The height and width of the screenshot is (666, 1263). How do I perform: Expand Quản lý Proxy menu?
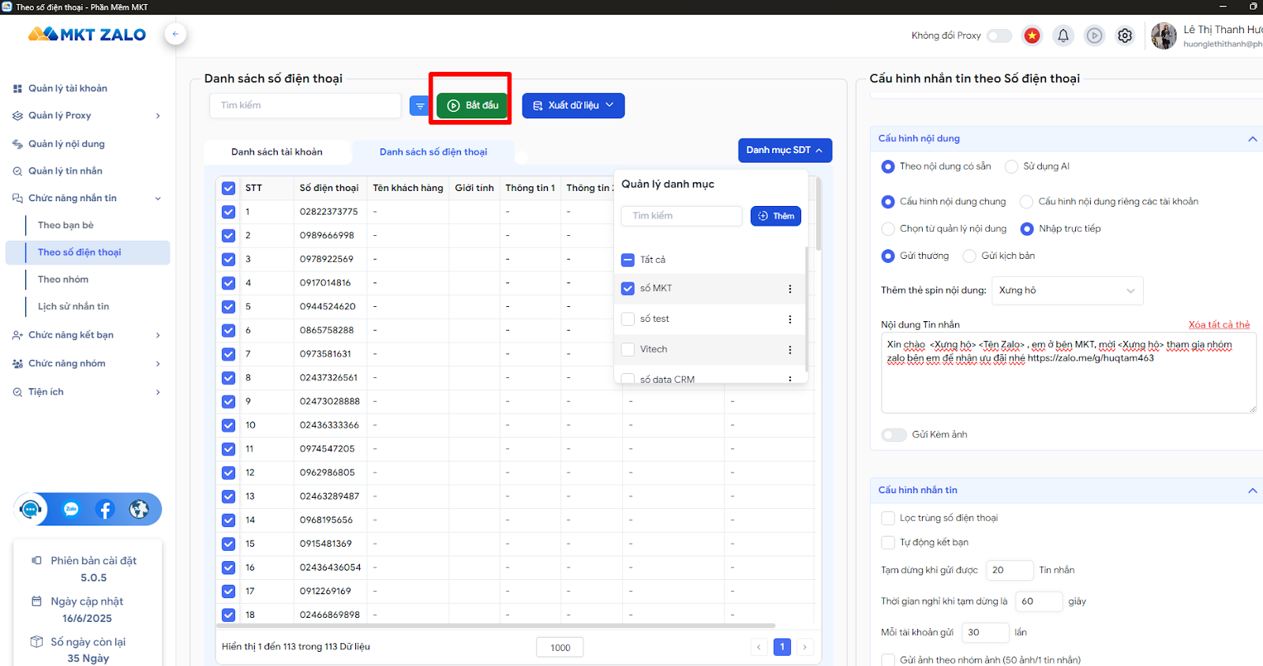pos(87,115)
